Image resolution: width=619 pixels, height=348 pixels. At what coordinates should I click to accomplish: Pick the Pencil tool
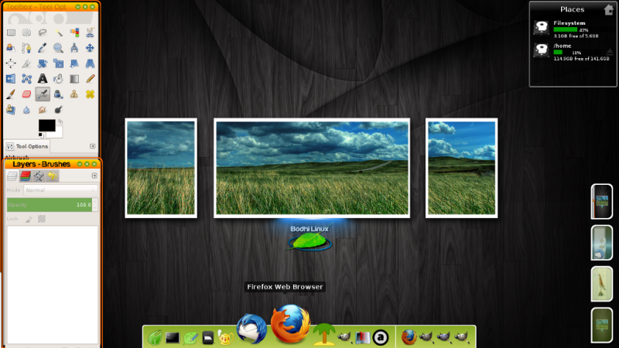pos(90,79)
